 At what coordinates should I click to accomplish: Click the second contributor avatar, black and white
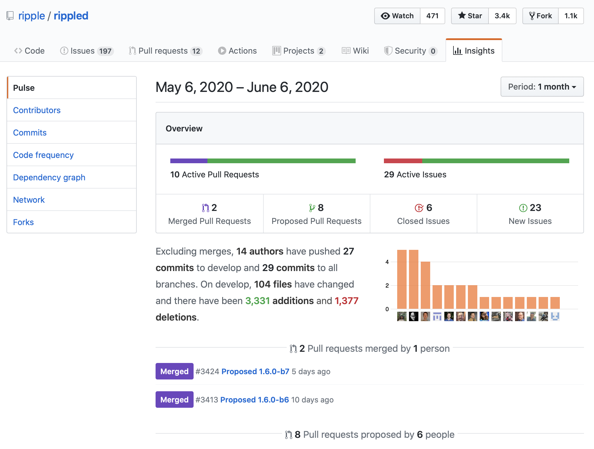[x=414, y=316]
